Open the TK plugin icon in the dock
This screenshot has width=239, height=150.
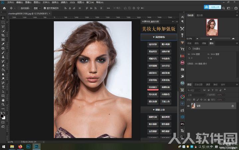tap(182, 131)
